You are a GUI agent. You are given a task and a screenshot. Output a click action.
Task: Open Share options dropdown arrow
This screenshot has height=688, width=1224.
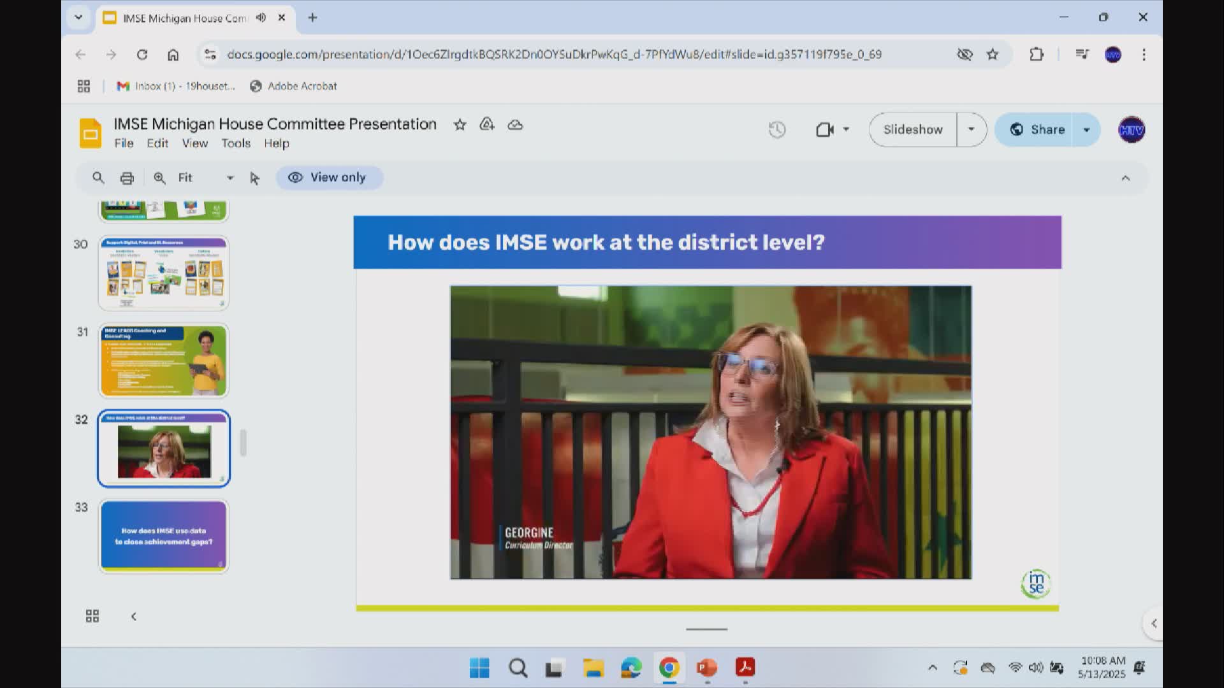1086,129
